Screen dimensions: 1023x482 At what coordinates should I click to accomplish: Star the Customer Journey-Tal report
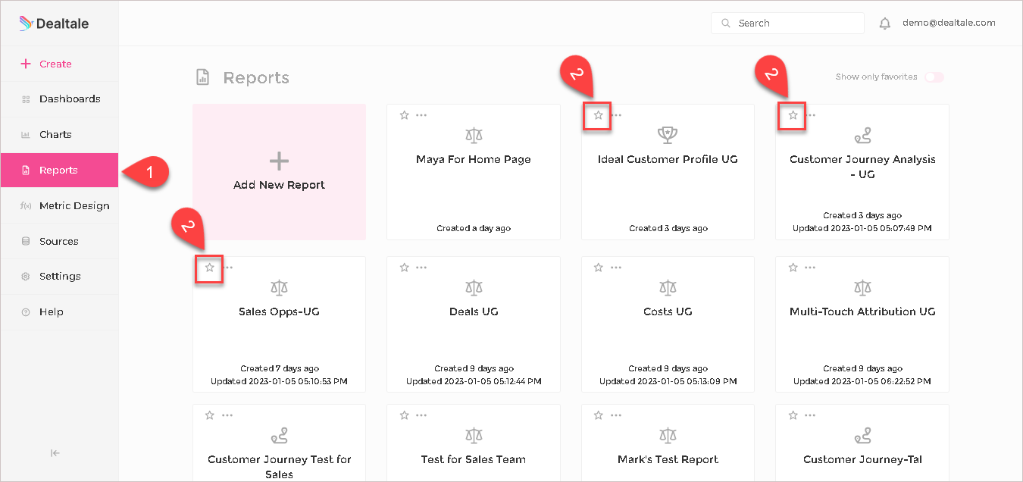pyautogui.click(x=793, y=415)
